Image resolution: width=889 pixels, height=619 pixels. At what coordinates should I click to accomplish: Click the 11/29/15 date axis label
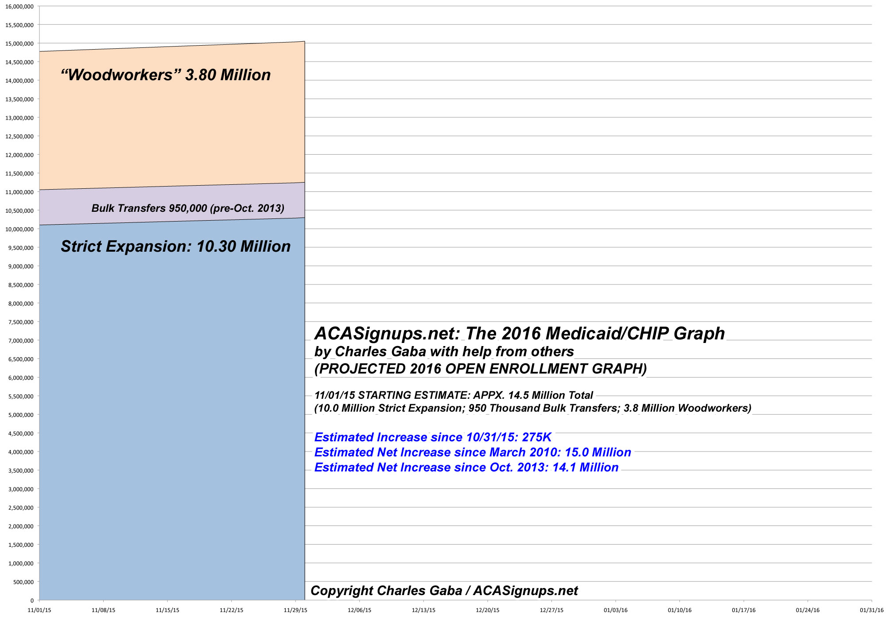[295, 610]
